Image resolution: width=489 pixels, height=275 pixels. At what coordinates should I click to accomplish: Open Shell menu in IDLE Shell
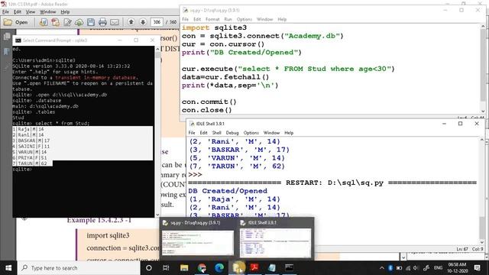pyautogui.click(x=217, y=133)
